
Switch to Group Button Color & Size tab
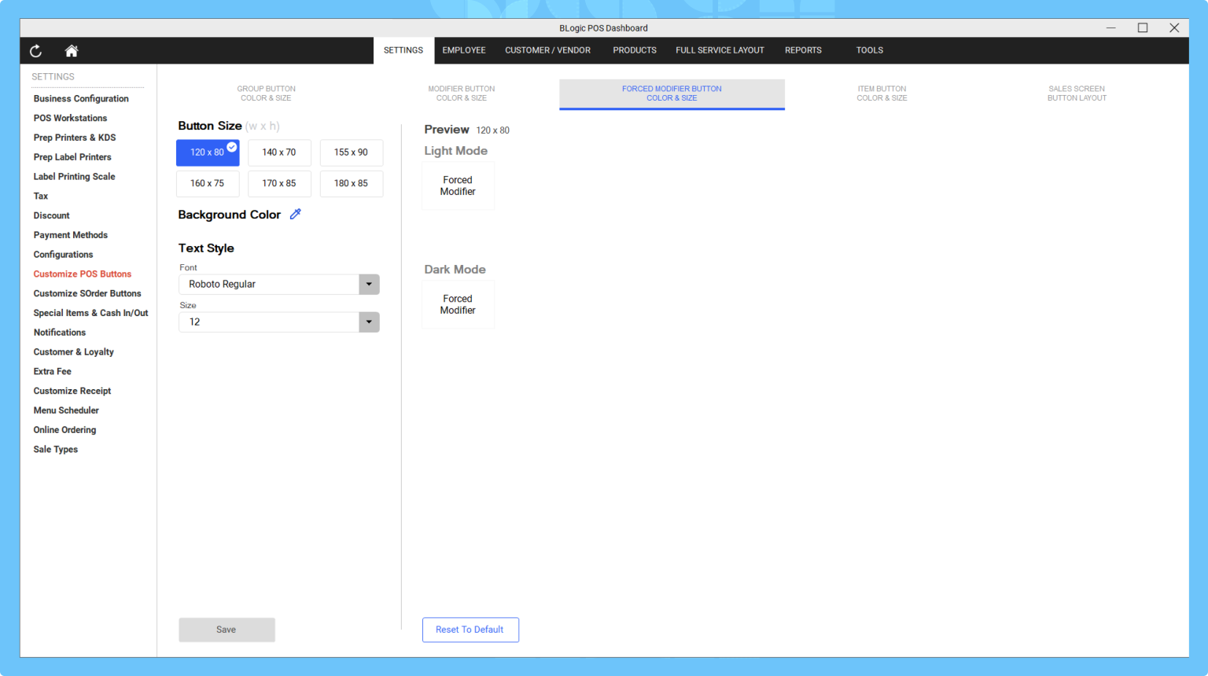266,94
